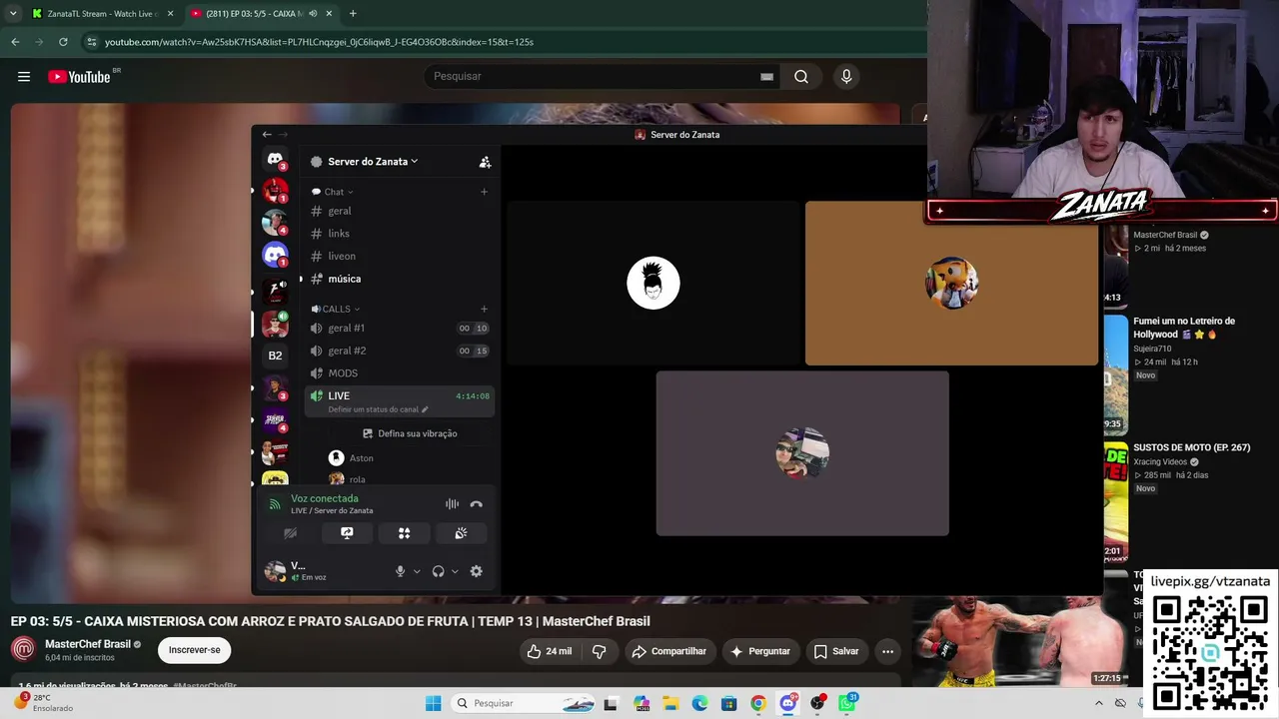The image size is (1279, 719).
Task: Click Compartilhar to share the video
Action: tap(668, 651)
